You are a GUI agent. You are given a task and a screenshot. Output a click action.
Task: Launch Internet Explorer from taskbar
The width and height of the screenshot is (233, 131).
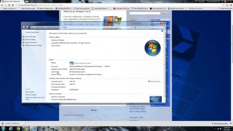(11, 128)
